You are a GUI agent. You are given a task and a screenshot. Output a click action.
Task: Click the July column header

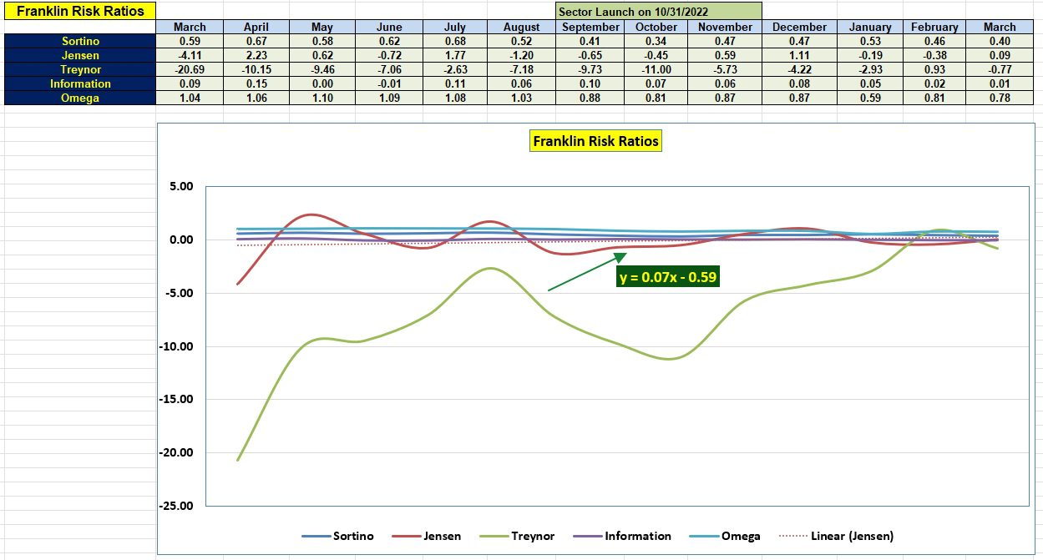(x=454, y=27)
